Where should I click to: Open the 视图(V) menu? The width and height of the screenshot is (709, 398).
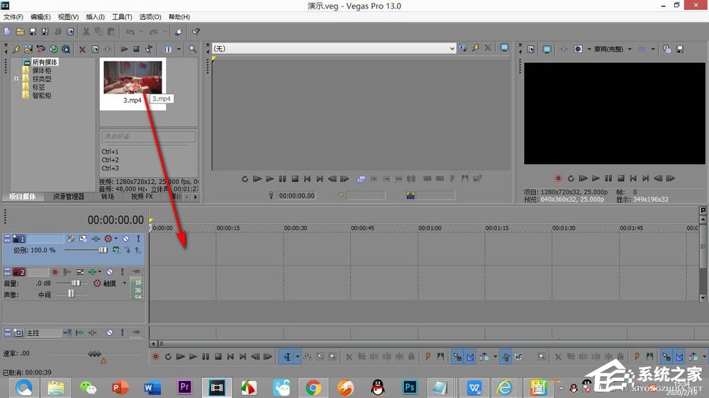pos(68,17)
